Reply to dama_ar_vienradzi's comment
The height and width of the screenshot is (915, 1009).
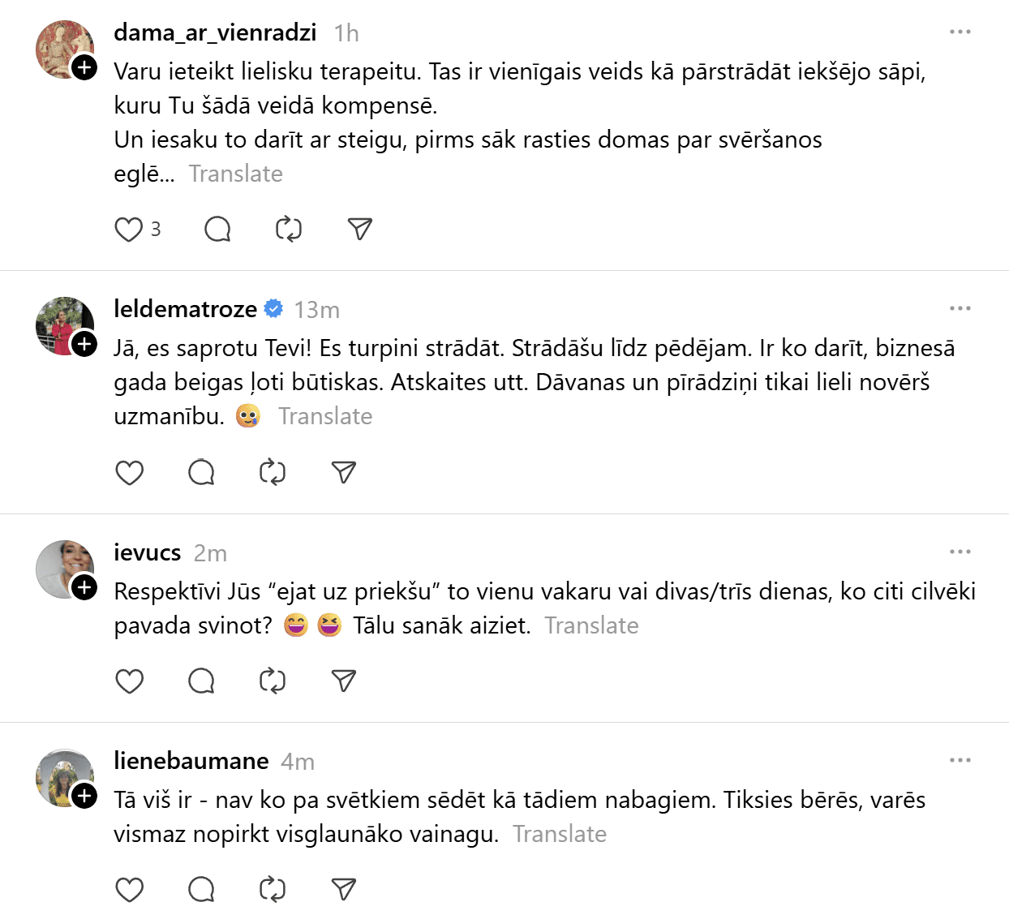coord(217,230)
